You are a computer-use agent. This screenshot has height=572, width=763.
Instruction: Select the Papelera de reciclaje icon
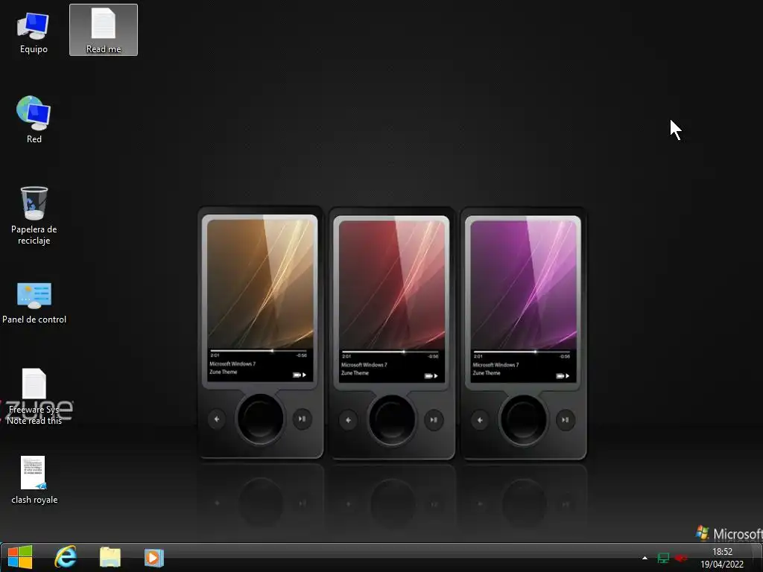click(34, 215)
